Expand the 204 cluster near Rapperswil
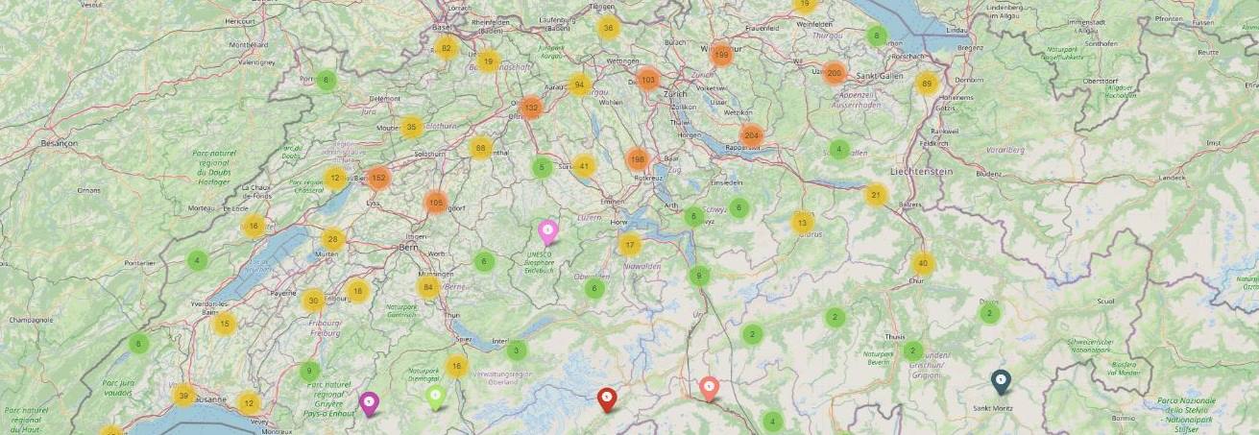The image size is (1259, 435). [752, 136]
